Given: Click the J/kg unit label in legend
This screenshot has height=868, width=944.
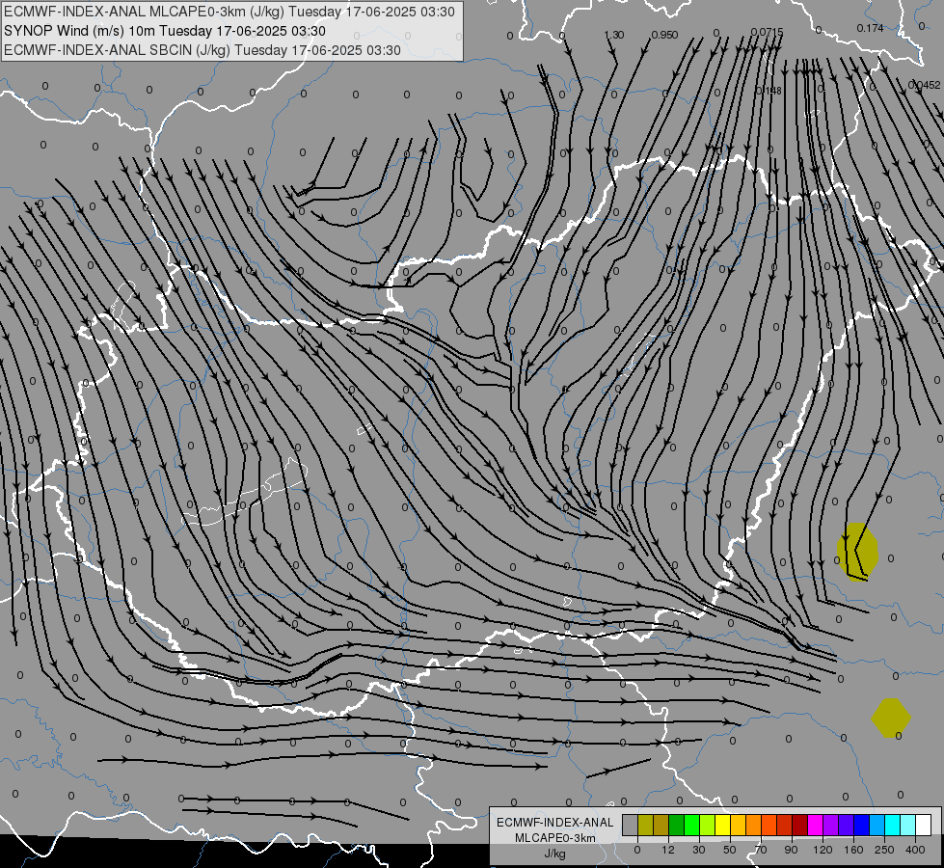Looking at the screenshot, I should [555, 854].
